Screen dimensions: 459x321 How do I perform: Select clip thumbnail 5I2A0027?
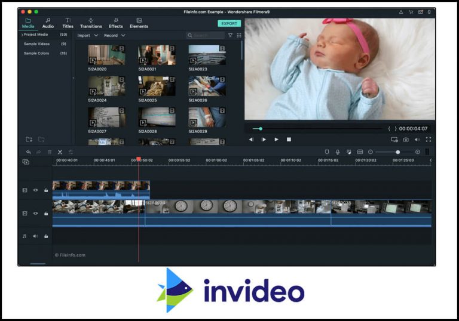(106, 117)
